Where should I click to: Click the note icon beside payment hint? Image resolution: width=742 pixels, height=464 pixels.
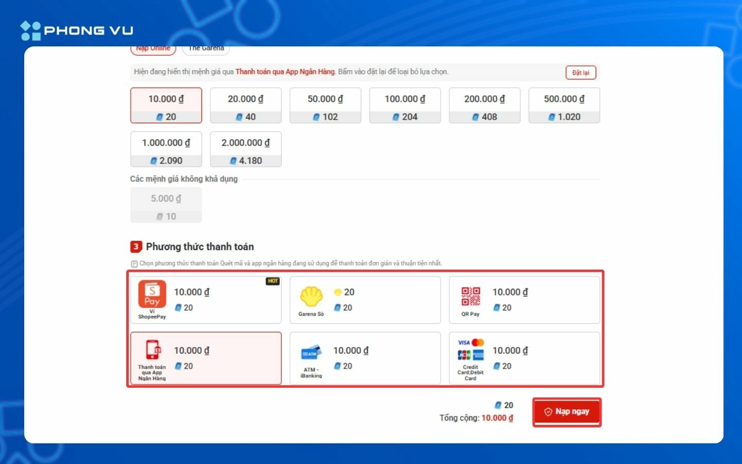(134, 264)
